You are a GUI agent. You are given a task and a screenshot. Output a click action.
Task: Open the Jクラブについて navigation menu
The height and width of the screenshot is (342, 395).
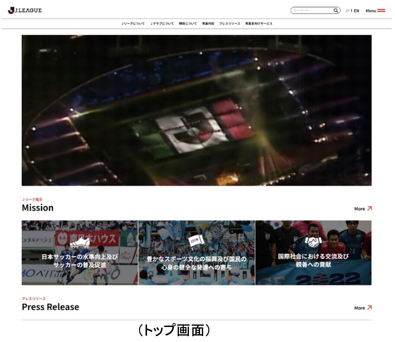(162, 24)
